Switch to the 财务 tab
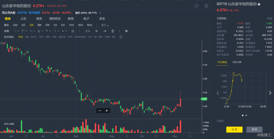Viewport: 274px width, 139px height. point(39,19)
